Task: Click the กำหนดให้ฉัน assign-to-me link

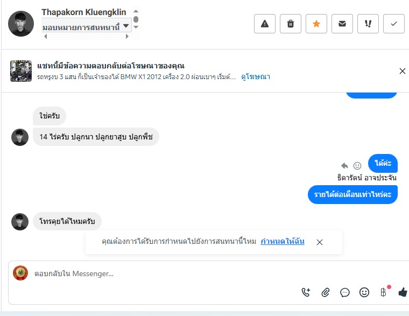Action: click(283, 242)
